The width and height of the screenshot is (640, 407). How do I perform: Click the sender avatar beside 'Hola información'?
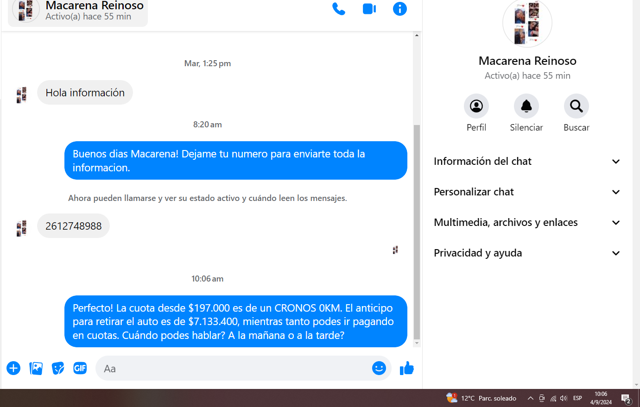pos(22,95)
